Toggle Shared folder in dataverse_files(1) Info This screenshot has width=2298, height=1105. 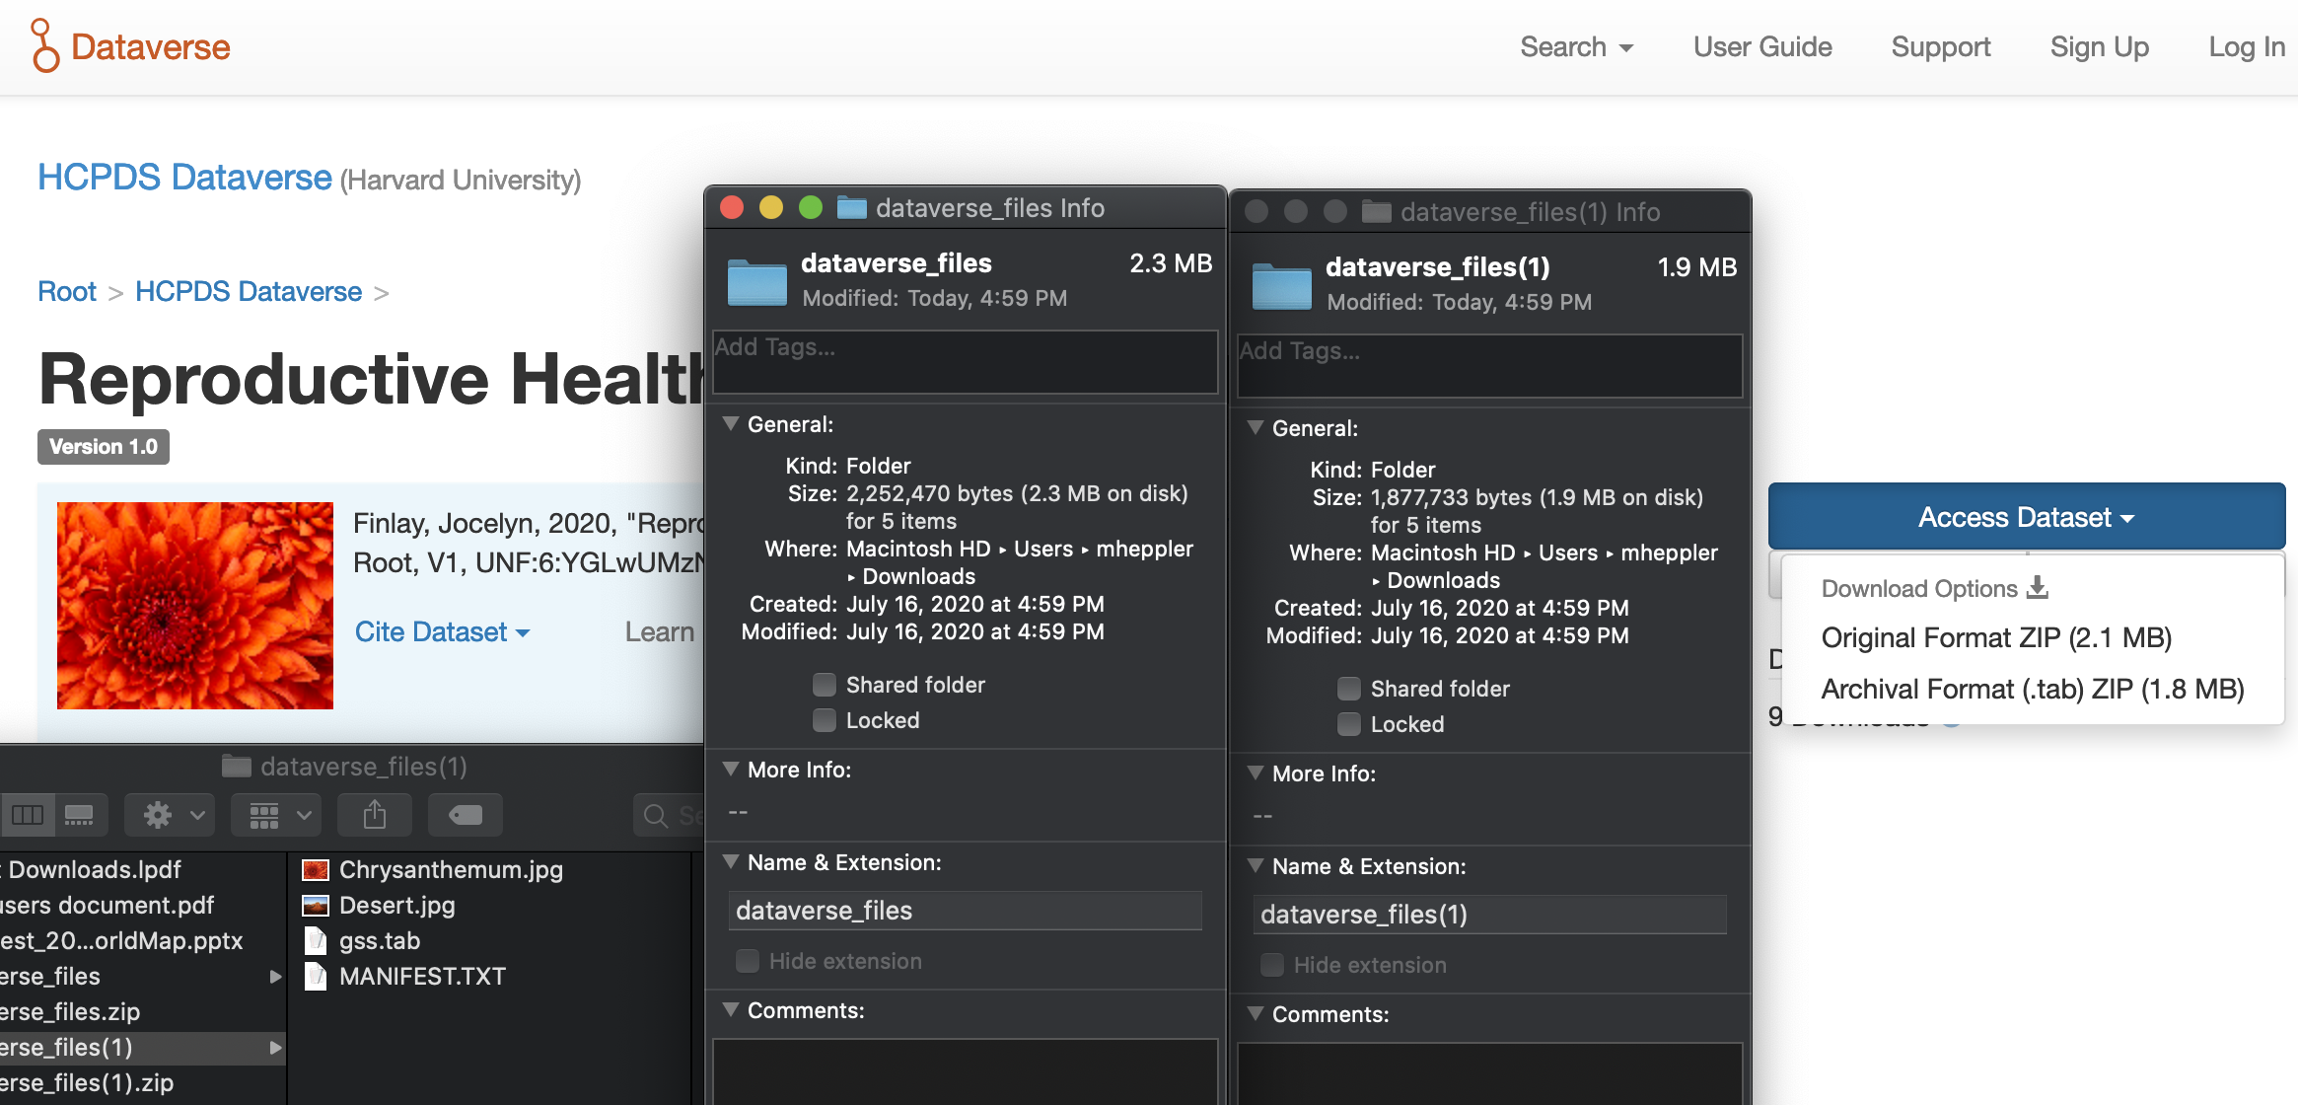tap(1349, 689)
